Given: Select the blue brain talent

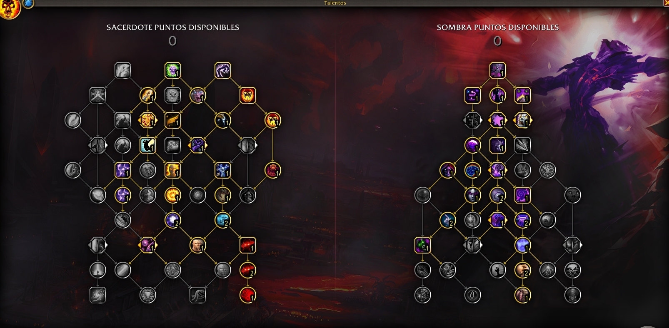Looking at the screenshot, I should click(473, 170).
